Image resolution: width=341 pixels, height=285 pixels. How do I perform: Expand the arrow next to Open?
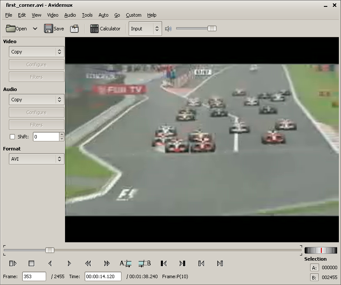pyautogui.click(x=35, y=29)
